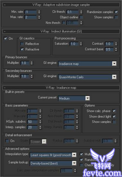Click the Dist thresh spinner
This screenshot has width=122, height=177.
[x=77, y=122]
